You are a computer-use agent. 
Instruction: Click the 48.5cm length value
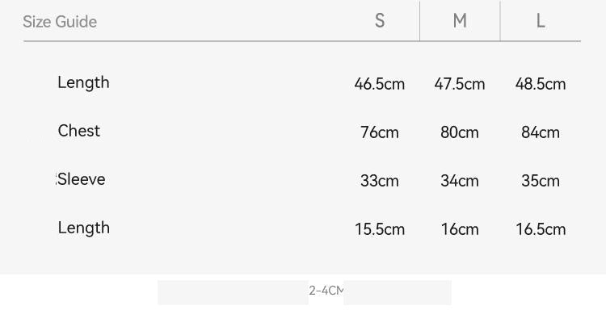(x=541, y=84)
